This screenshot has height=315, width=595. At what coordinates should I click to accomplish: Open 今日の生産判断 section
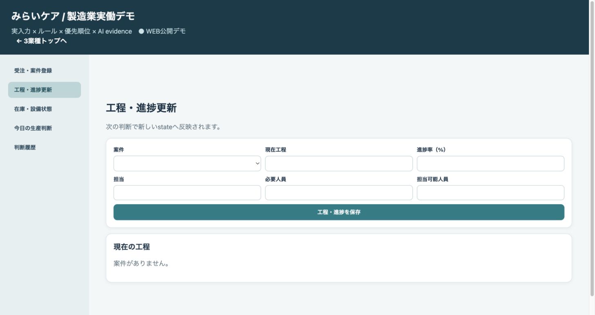[44, 128]
